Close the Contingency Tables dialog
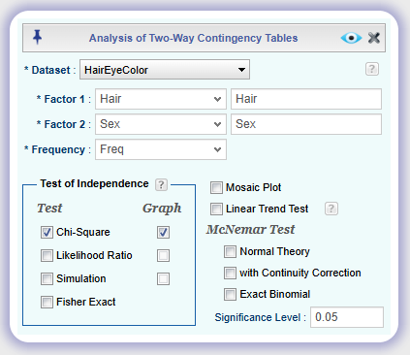410x355 pixels. pos(374,38)
